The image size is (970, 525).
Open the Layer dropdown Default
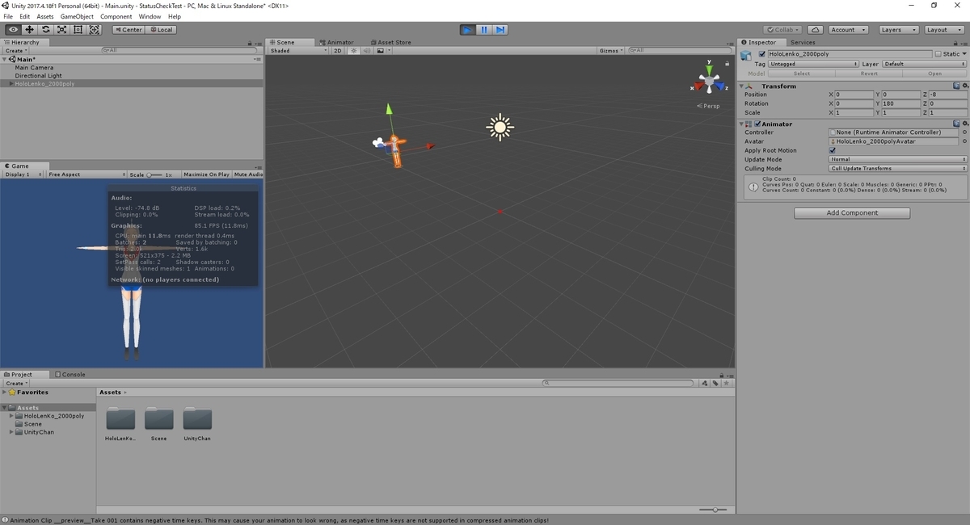coord(924,64)
